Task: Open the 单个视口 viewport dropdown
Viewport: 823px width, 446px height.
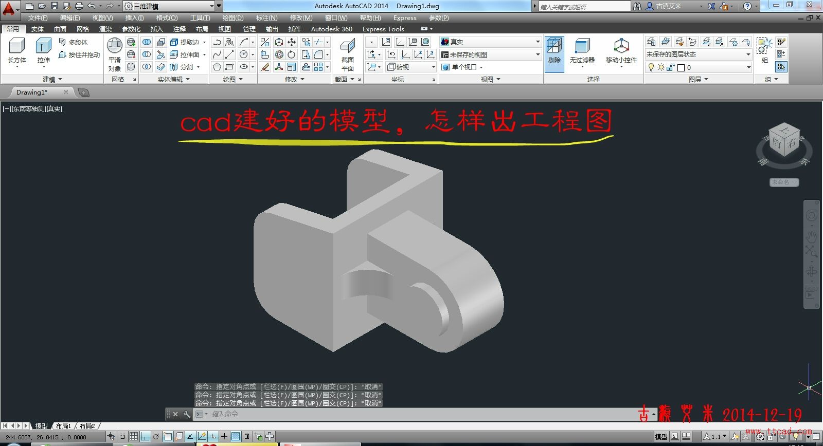Action: [x=463, y=67]
